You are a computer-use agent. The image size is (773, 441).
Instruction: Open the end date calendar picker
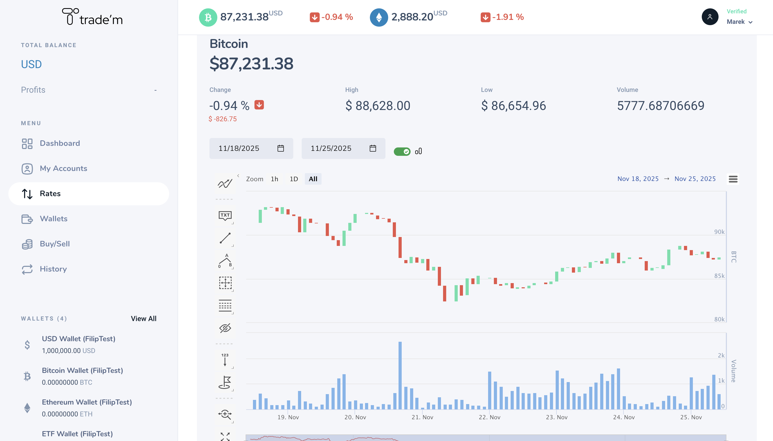click(373, 148)
